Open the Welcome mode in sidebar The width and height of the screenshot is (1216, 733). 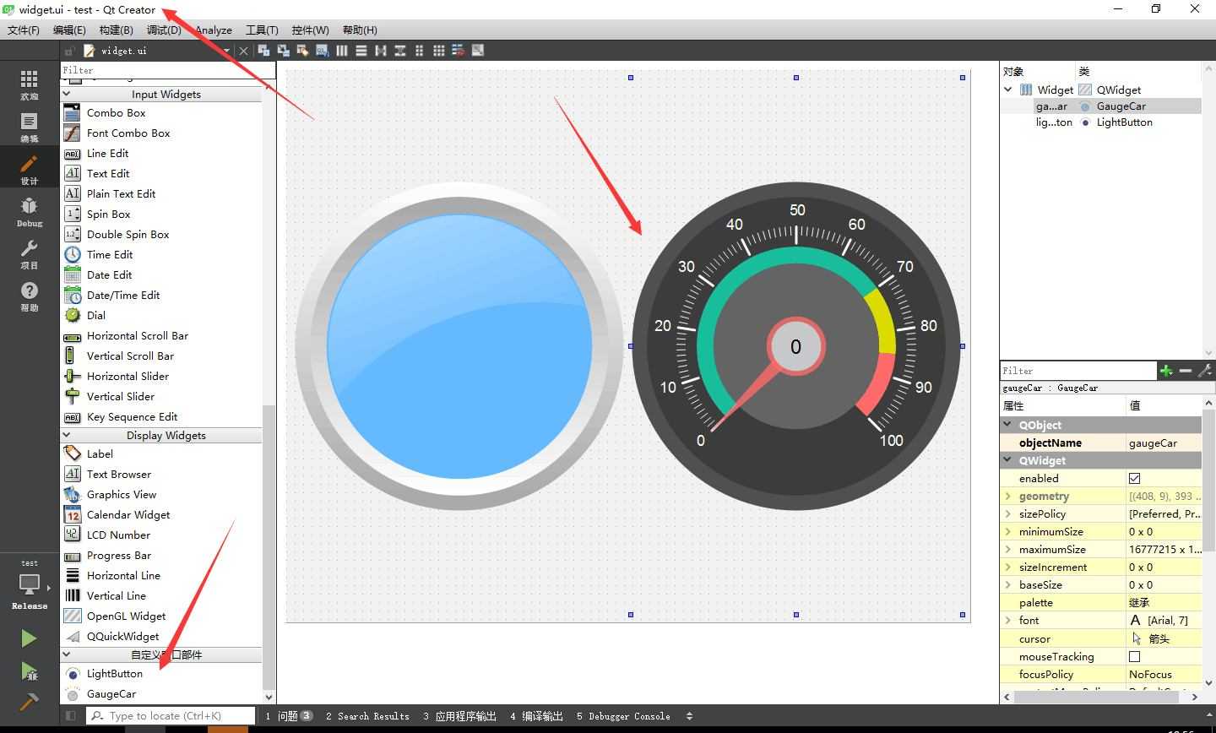[30, 84]
